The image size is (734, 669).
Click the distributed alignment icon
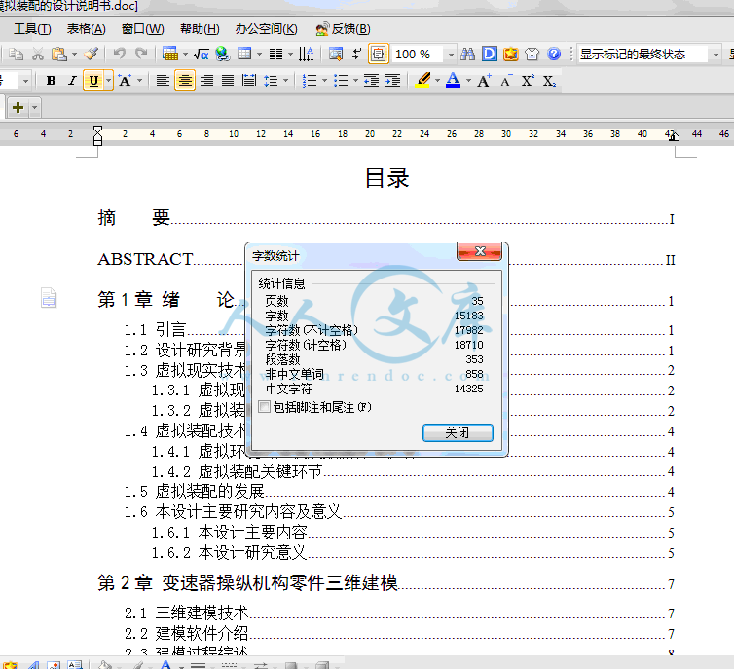click(249, 81)
